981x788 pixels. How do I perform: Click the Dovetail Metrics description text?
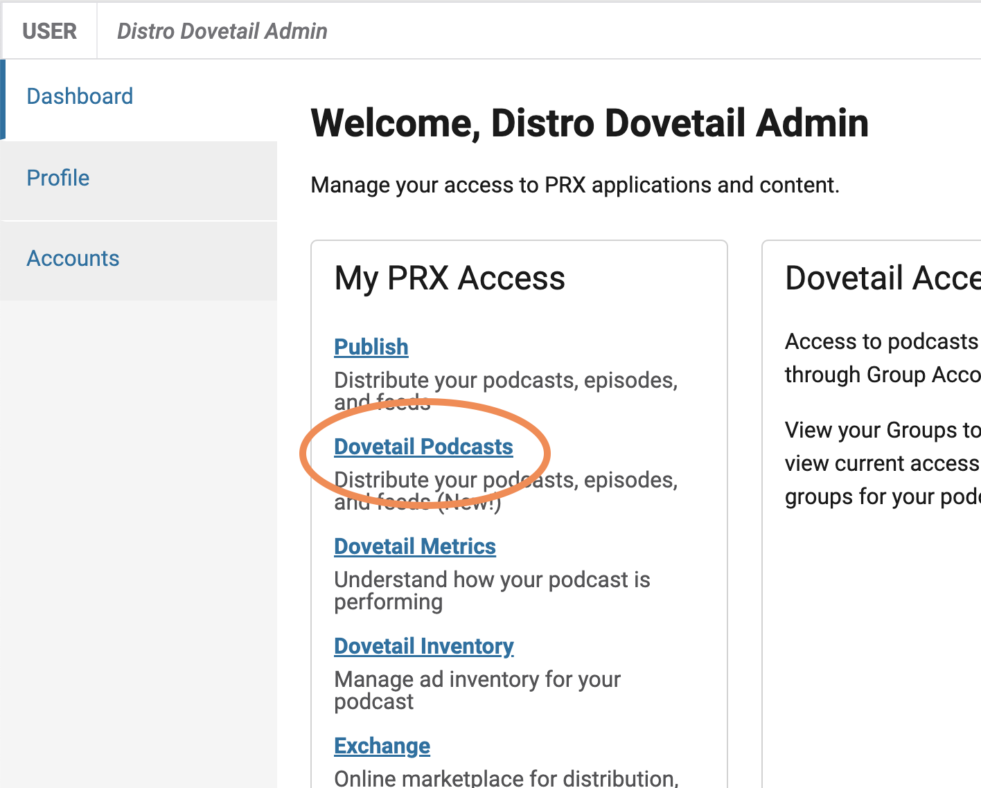492,590
